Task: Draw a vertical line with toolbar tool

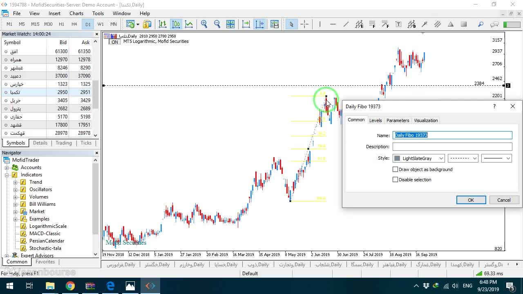Action: (x=320, y=24)
